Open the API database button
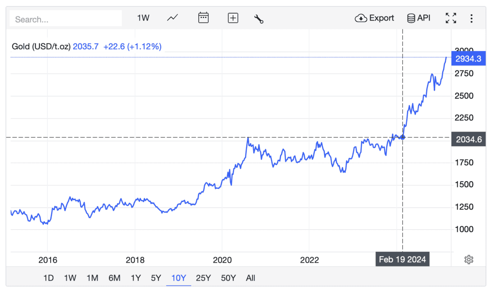Viewport: 493px width, 296px height. tap(419, 18)
